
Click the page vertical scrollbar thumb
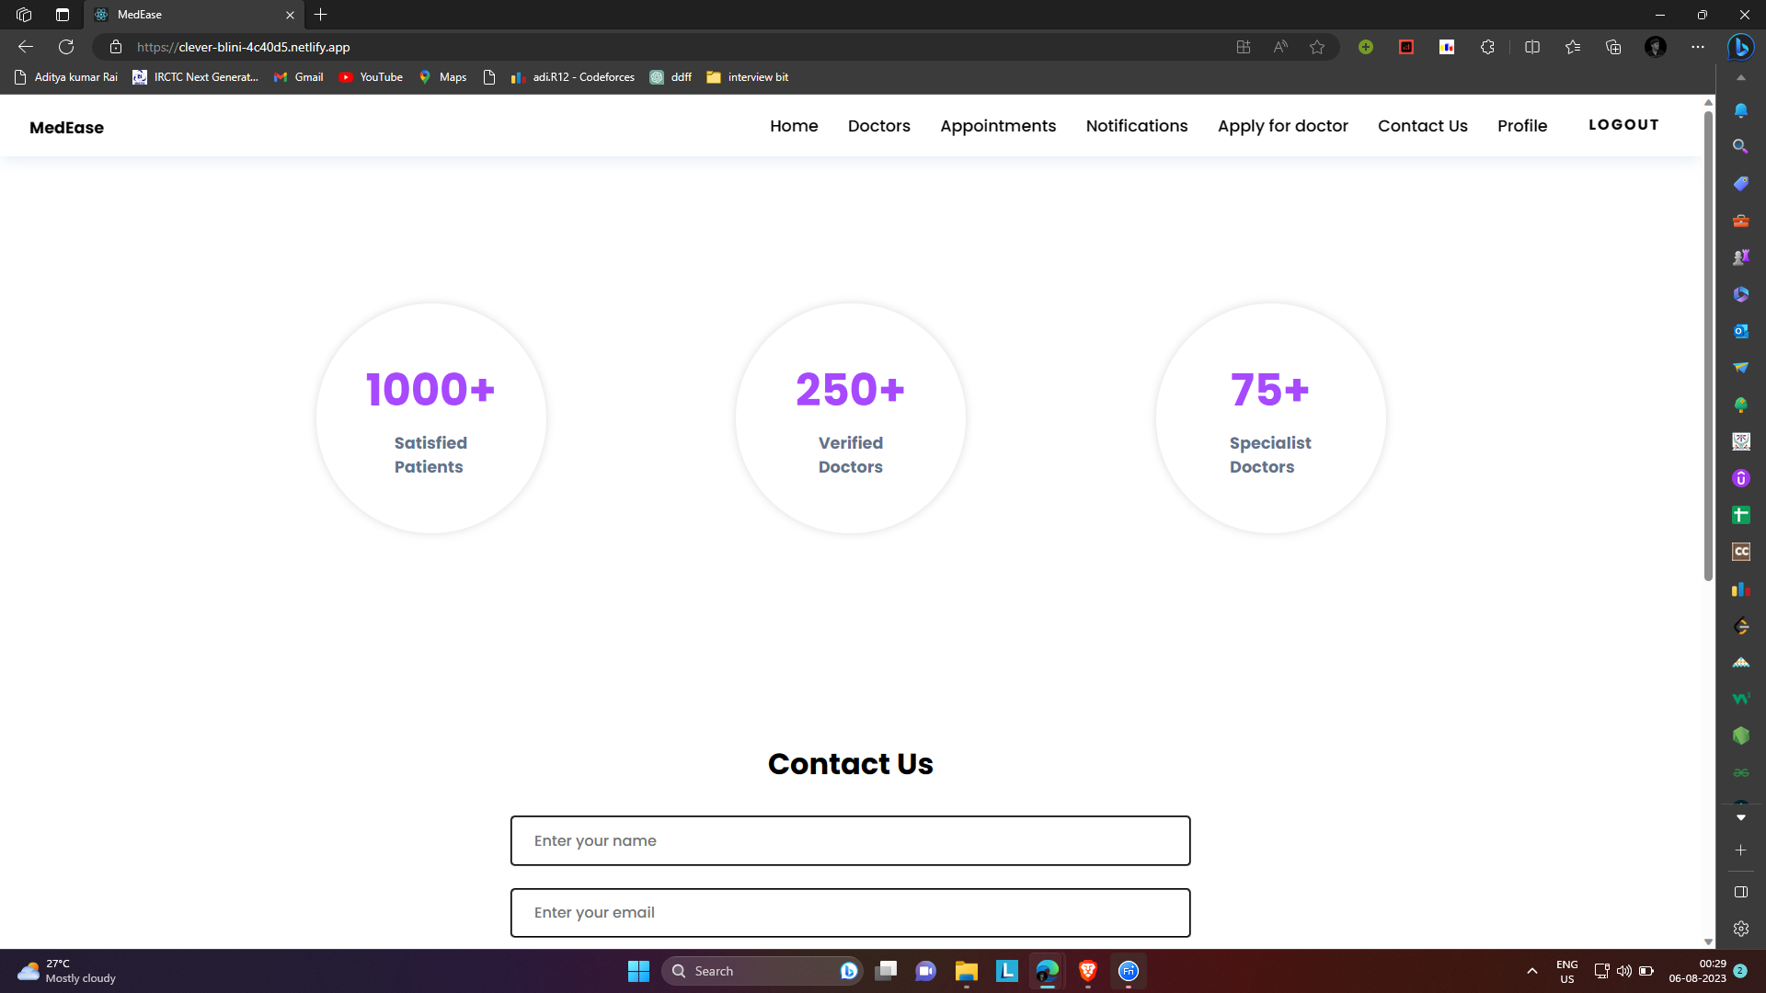[x=1708, y=345]
